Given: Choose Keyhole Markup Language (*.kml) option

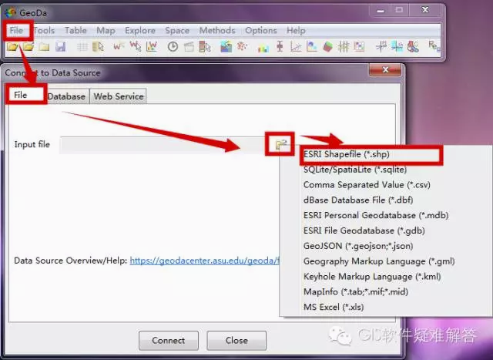Looking at the screenshot, I should pos(372,277).
